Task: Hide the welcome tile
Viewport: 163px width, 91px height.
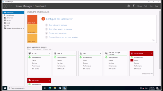Action: click(x=153, y=40)
